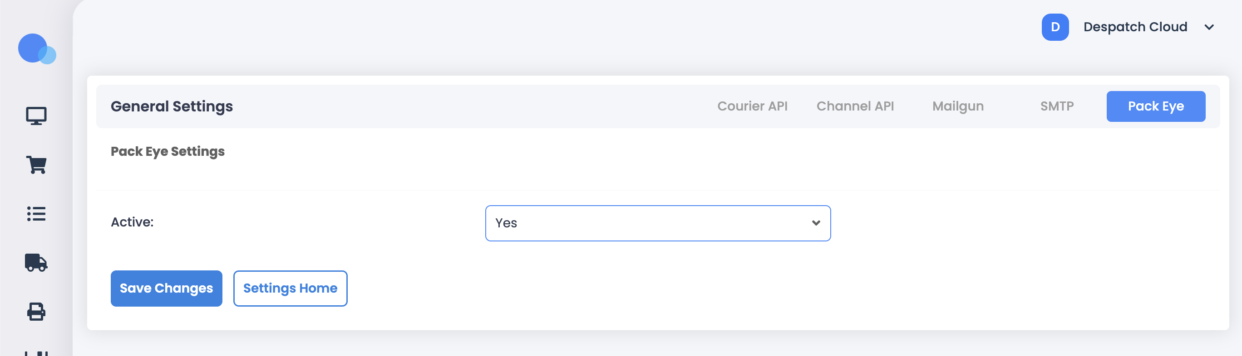This screenshot has width=1242, height=356.
Task: Open the Active dropdown showing Yes
Action: [657, 223]
